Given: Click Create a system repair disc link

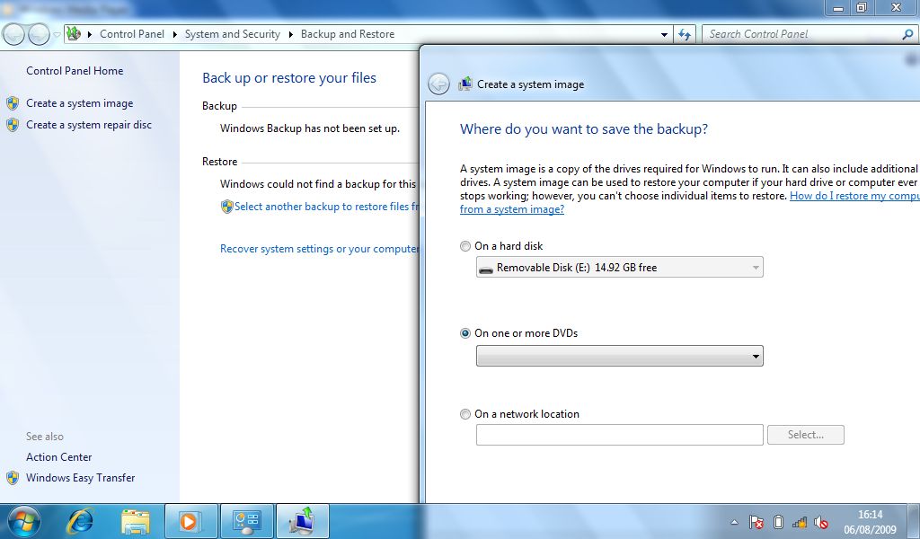Looking at the screenshot, I should click(89, 125).
